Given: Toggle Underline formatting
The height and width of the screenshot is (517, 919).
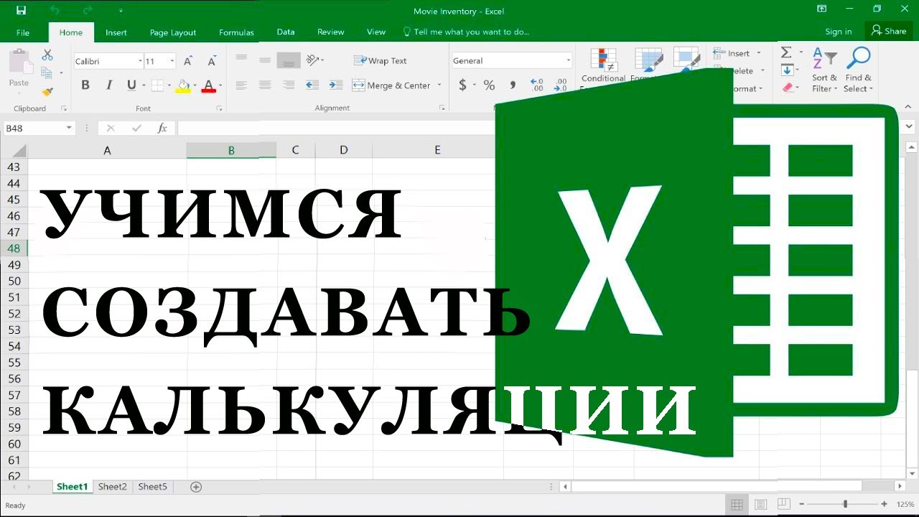Looking at the screenshot, I should [131, 85].
